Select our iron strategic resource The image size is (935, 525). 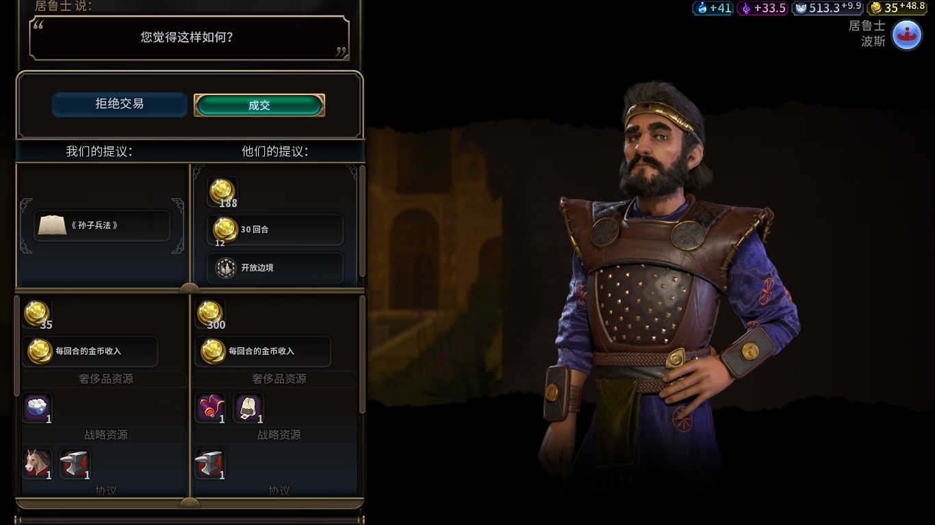tap(74, 463)
